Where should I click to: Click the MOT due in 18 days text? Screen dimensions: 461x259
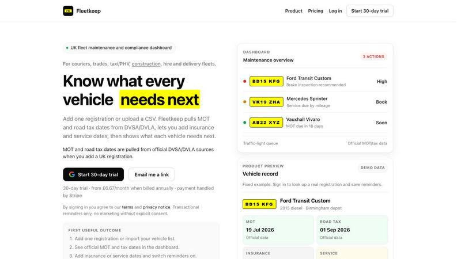[x=305, y=126]
